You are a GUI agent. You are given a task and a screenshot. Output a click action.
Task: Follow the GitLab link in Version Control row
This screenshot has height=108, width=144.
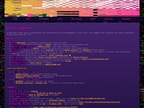tap(68, 61)
